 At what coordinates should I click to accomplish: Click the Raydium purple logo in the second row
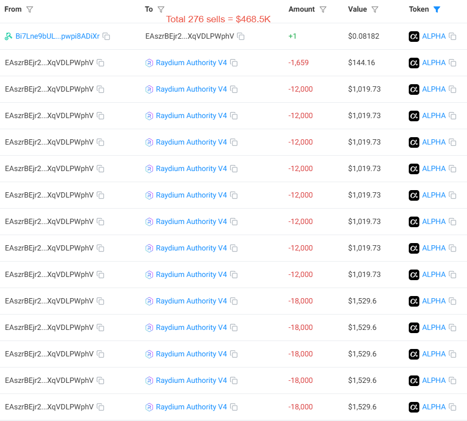[149, 62]
